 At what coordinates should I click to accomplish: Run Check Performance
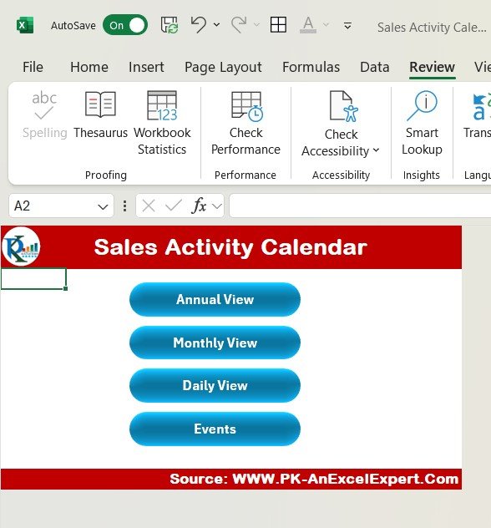click(x=245, y=124)
